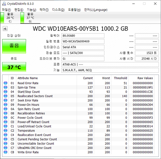Select raw value 000000006304

point(143,105)
